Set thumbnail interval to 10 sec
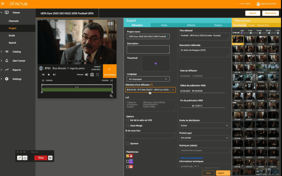The image size is (282, 176). (x=260, y=33)
